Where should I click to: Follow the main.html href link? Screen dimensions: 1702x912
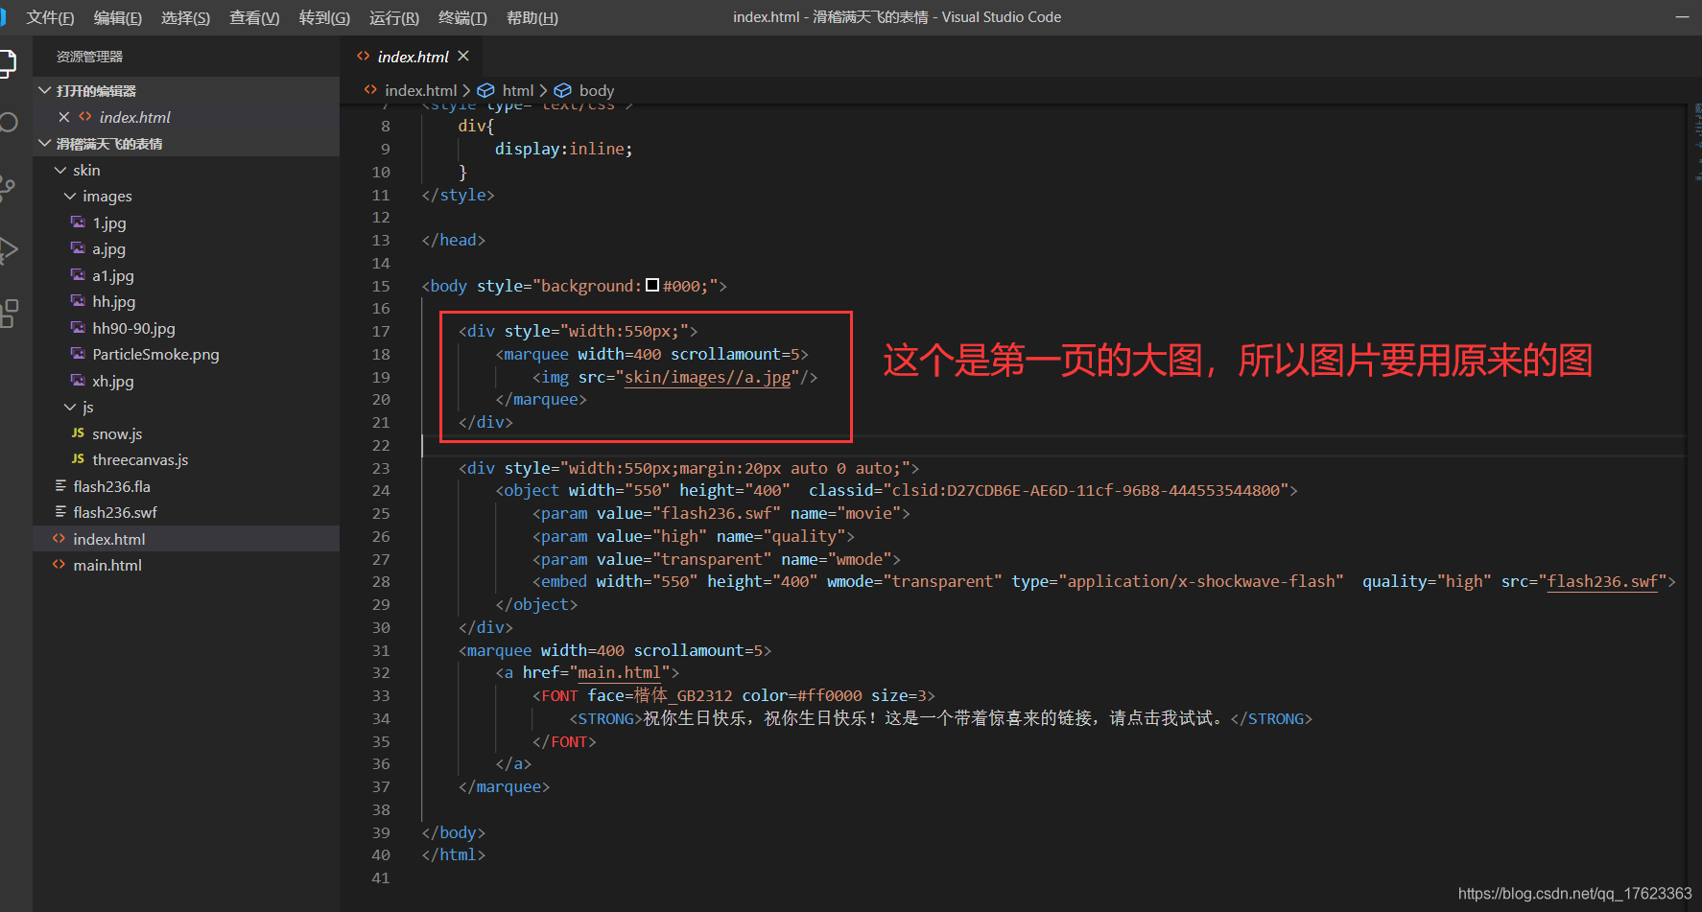click(x=619, y=672)
